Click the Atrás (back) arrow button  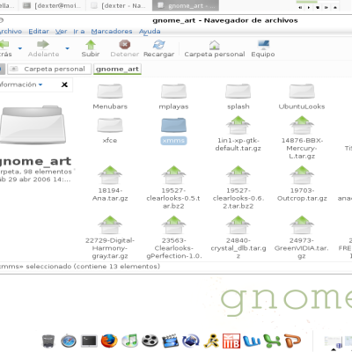click(5, 48)
